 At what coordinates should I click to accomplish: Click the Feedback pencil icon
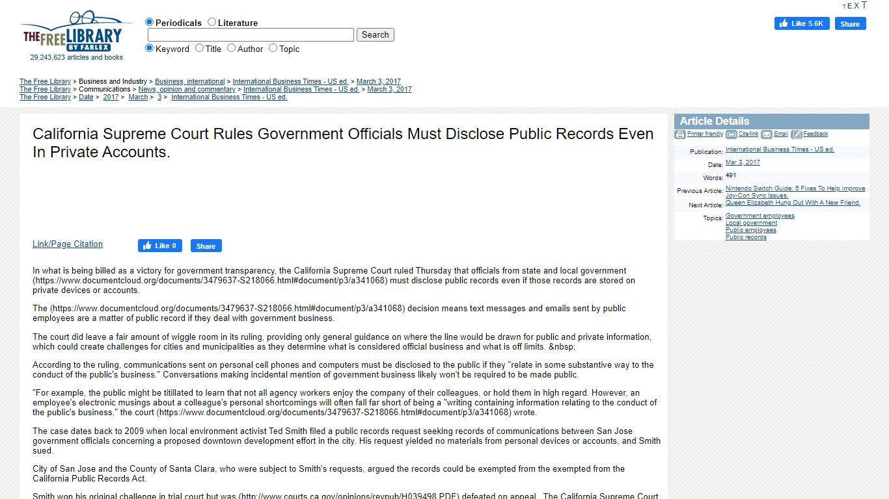coord(797,134)
